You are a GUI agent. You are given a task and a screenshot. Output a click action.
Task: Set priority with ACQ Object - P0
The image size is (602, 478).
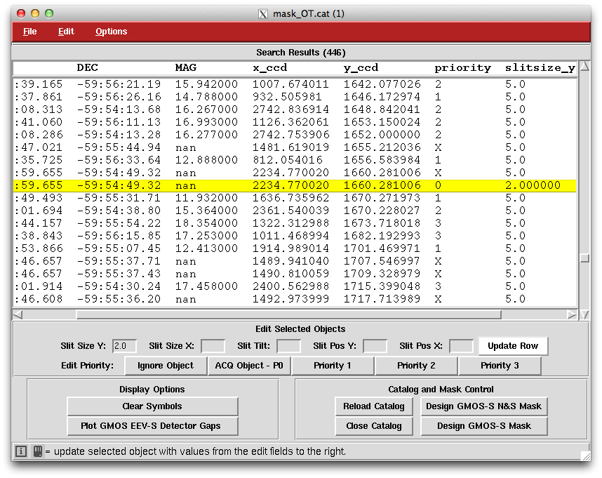tap(249, 366)
